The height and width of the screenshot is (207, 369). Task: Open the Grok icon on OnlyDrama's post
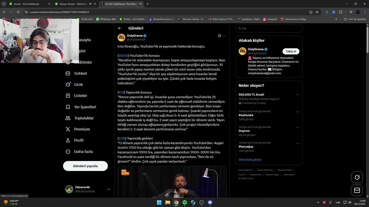click(x=219, y=36)
